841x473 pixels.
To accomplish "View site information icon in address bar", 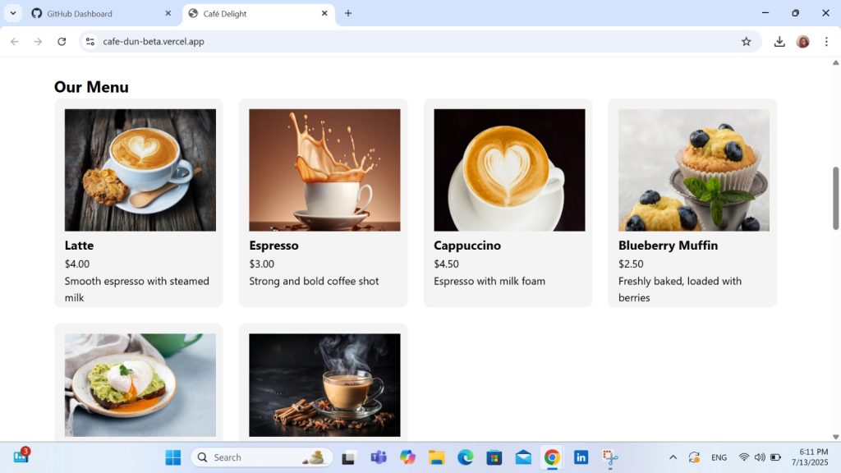I will click(90, 42).
